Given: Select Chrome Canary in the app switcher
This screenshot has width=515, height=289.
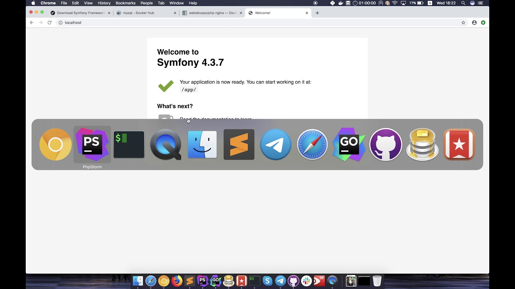Looking at the screenshot, I should 56,144.
